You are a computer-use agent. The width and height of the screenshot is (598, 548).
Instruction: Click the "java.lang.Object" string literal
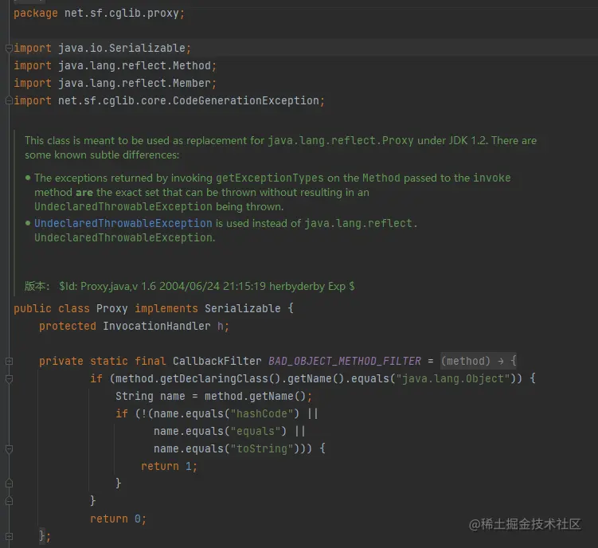(x=453, y=378)
